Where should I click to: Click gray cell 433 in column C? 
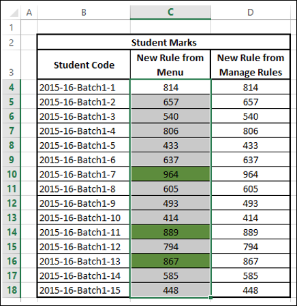[x=170, y=146]
